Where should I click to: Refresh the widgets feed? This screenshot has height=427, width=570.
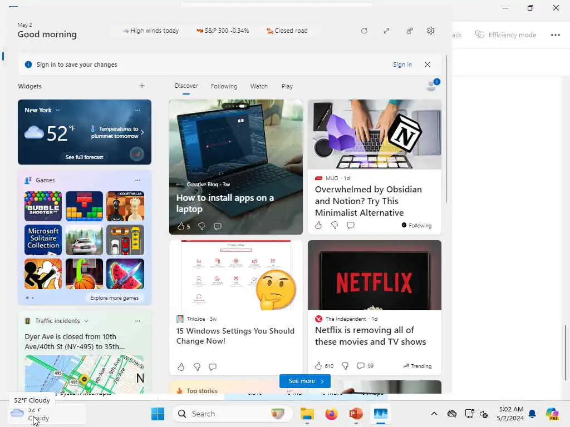364,31
